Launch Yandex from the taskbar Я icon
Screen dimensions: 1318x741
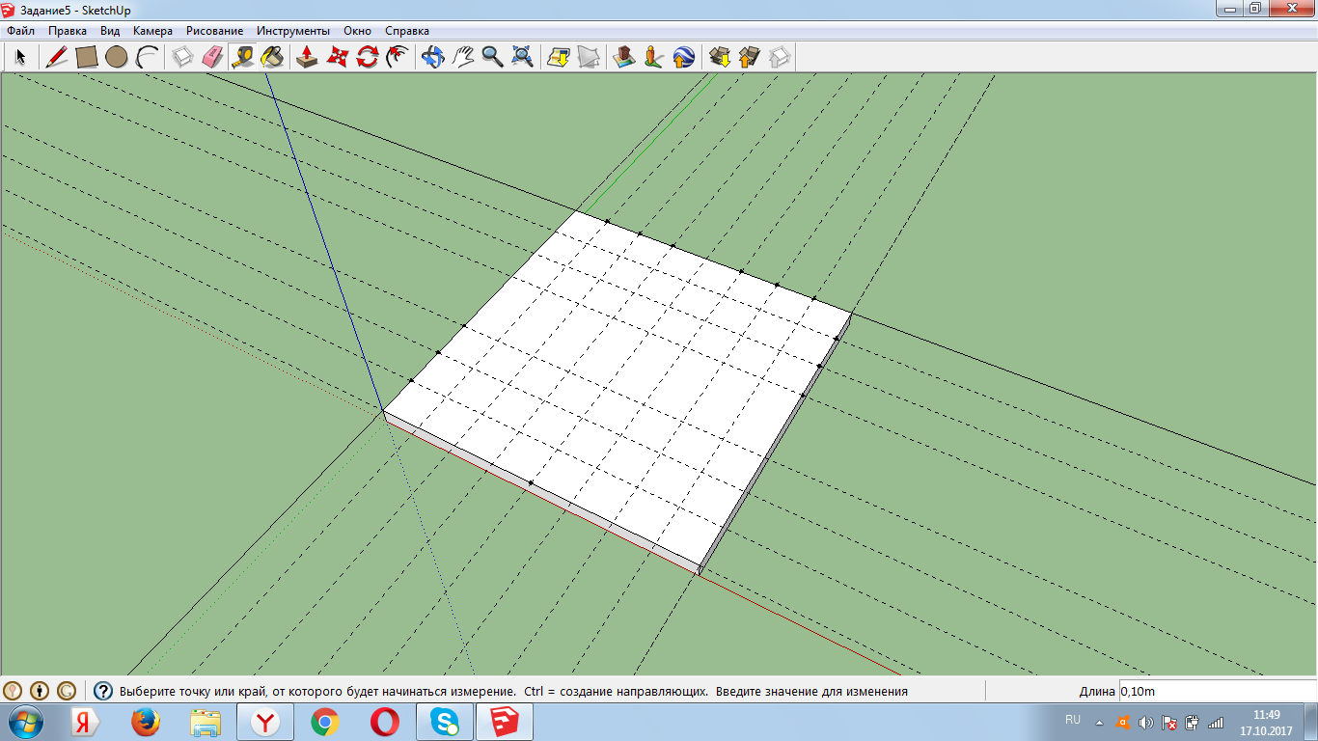click(x=87, y=722)
